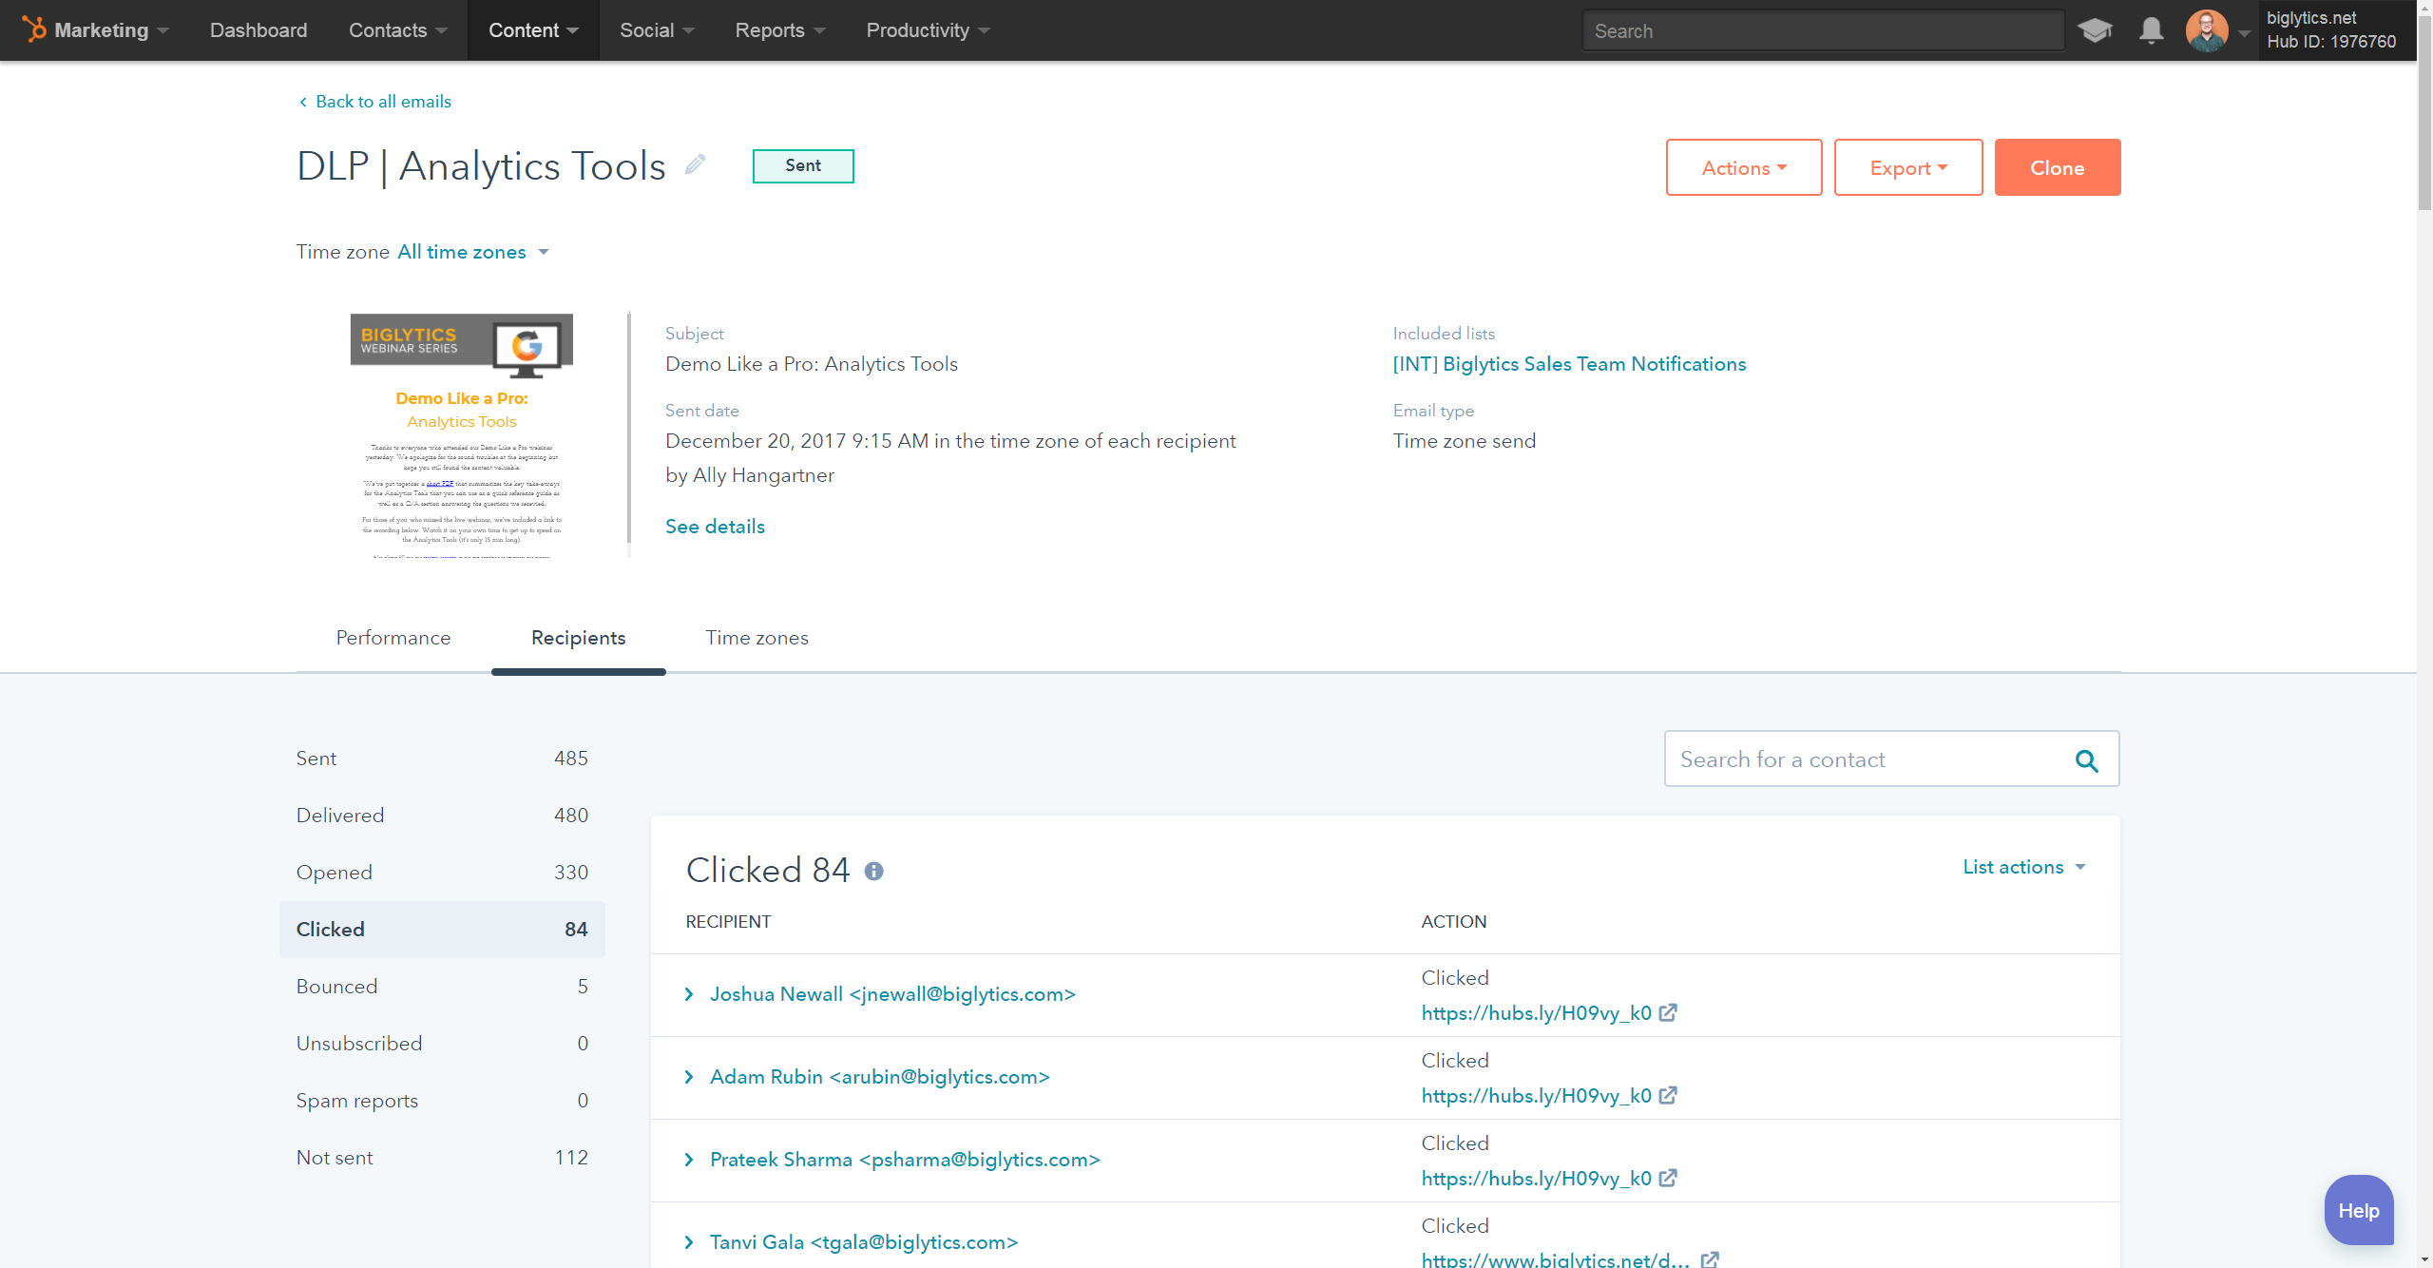Screen dimensions: 2433x1268
Task: Open external link icon in Adam Rubin row
Action: 1668,1096
